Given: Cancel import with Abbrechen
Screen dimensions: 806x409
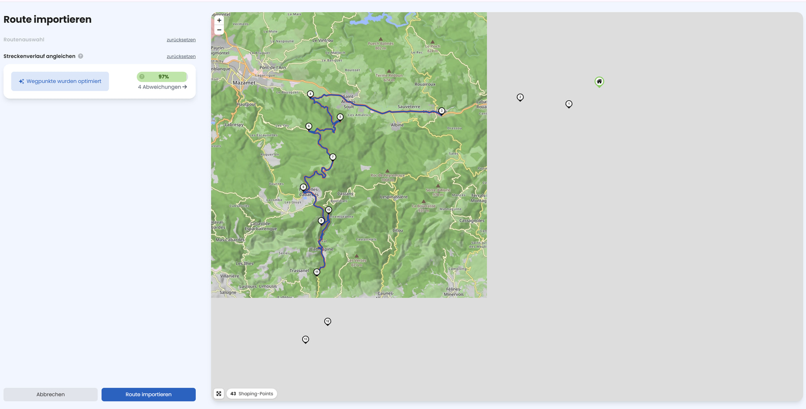Looking at the screenshot, I should (50, 394).
